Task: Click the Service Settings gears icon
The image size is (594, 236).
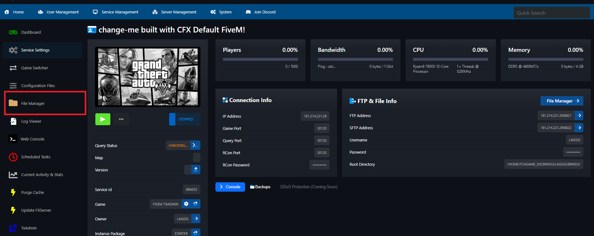Action: pyautogui.click(x=13, y=50)
